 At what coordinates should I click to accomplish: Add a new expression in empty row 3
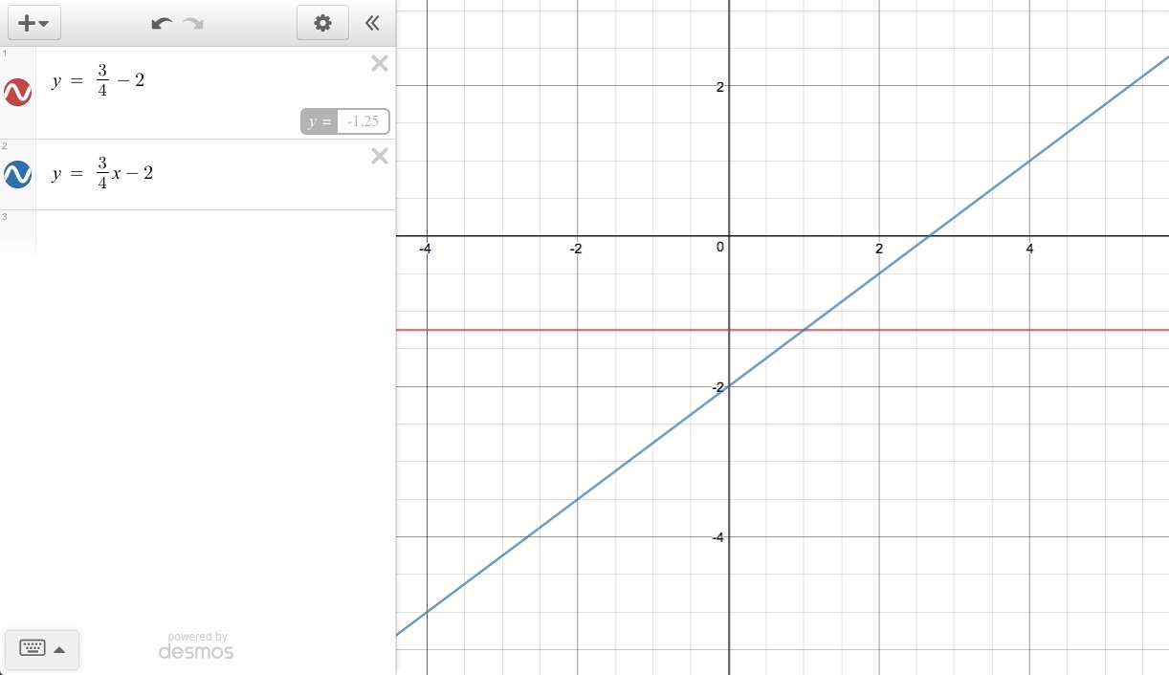[215, 232]
